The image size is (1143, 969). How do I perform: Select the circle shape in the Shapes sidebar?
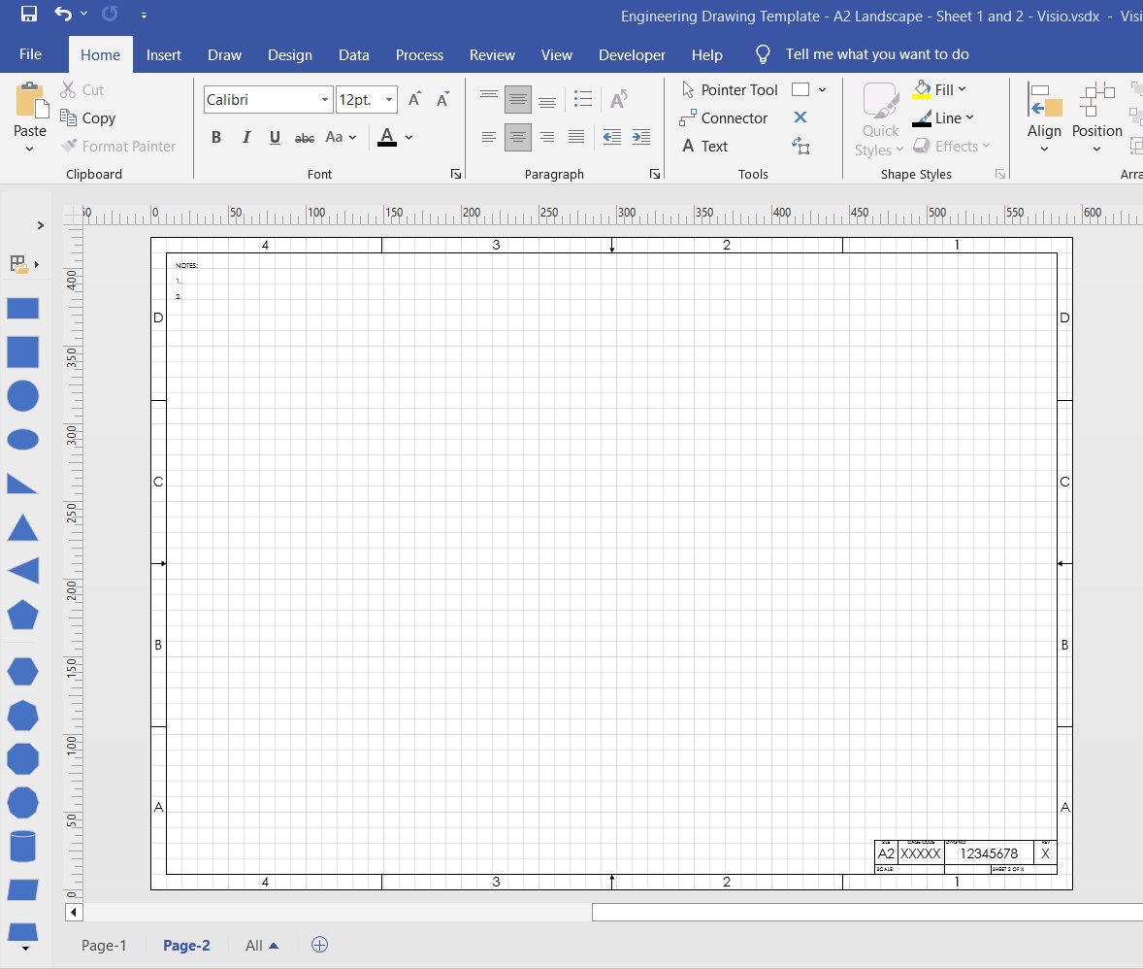click(x=22, y=396)
